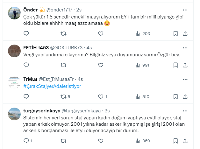Like FETİH 1453's tweet

pyautogui.click(x=101, y=65)
